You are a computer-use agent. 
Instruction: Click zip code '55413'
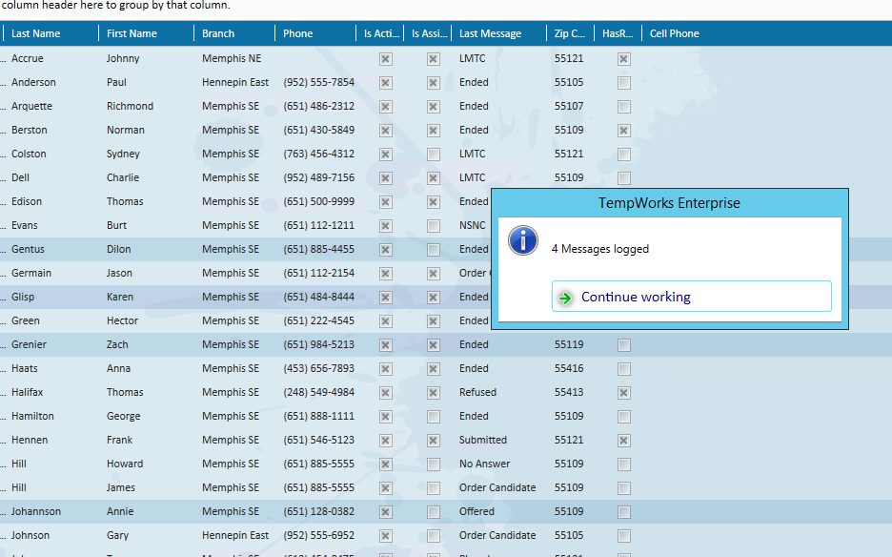pyautogui.click(x=569, y=392)
